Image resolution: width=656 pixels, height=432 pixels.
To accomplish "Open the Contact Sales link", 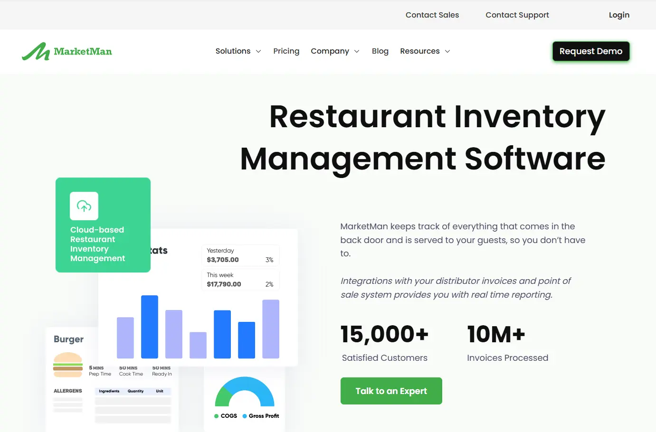I will tap(432, 15).
